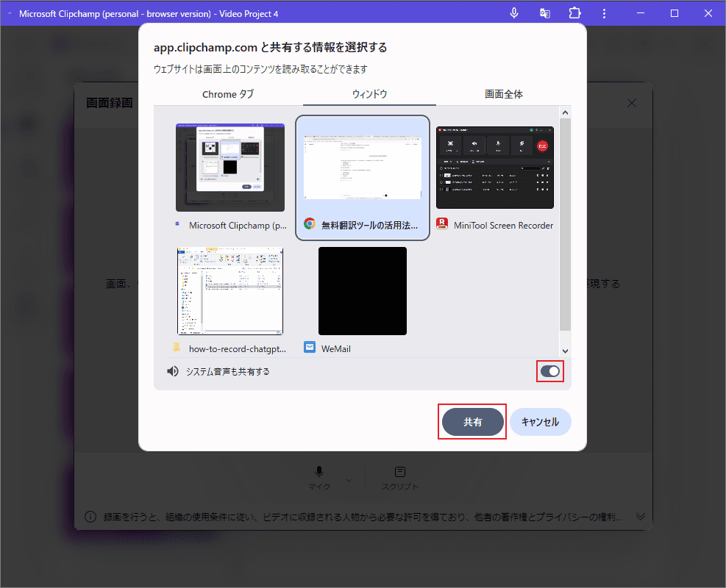Screen dimensions: 726x588
Task: Click the scrollbar up arrow in window list
Action: 566,112
